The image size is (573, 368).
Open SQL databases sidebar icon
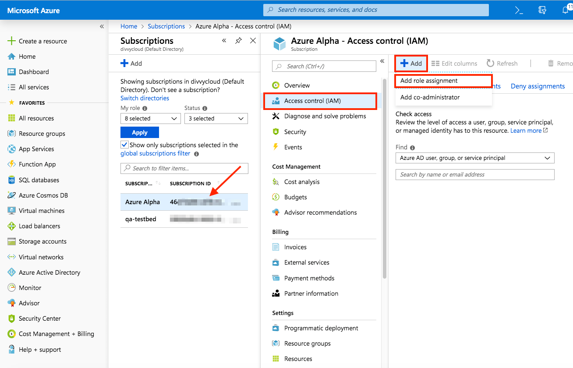tap(12, 180)
